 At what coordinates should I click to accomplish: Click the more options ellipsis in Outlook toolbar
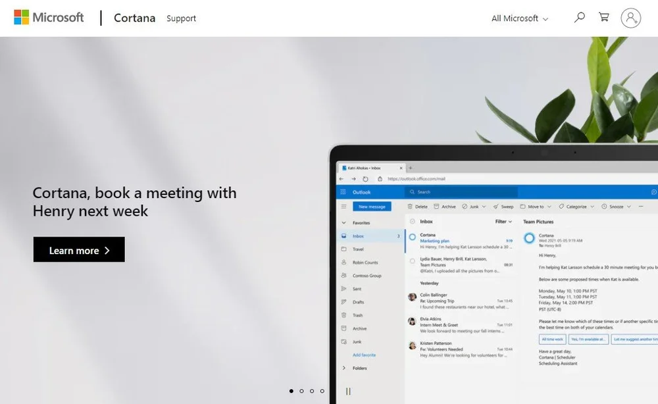pyautogui.click(x=641, y=207)
